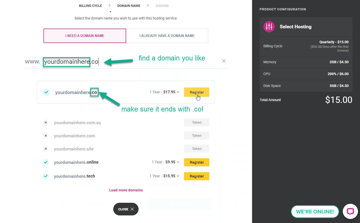
Task: Click the CPU 200% / $6.00 row
Action: click(306, 74)
